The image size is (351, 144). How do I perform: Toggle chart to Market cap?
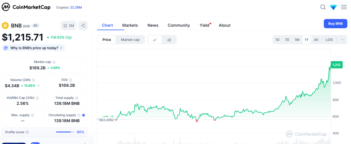130,40
